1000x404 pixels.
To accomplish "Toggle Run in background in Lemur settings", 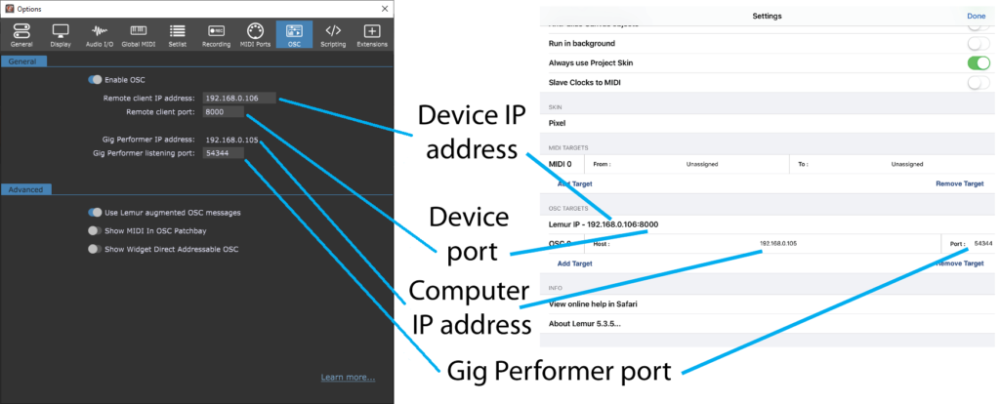I will click(x=979, y=43).
